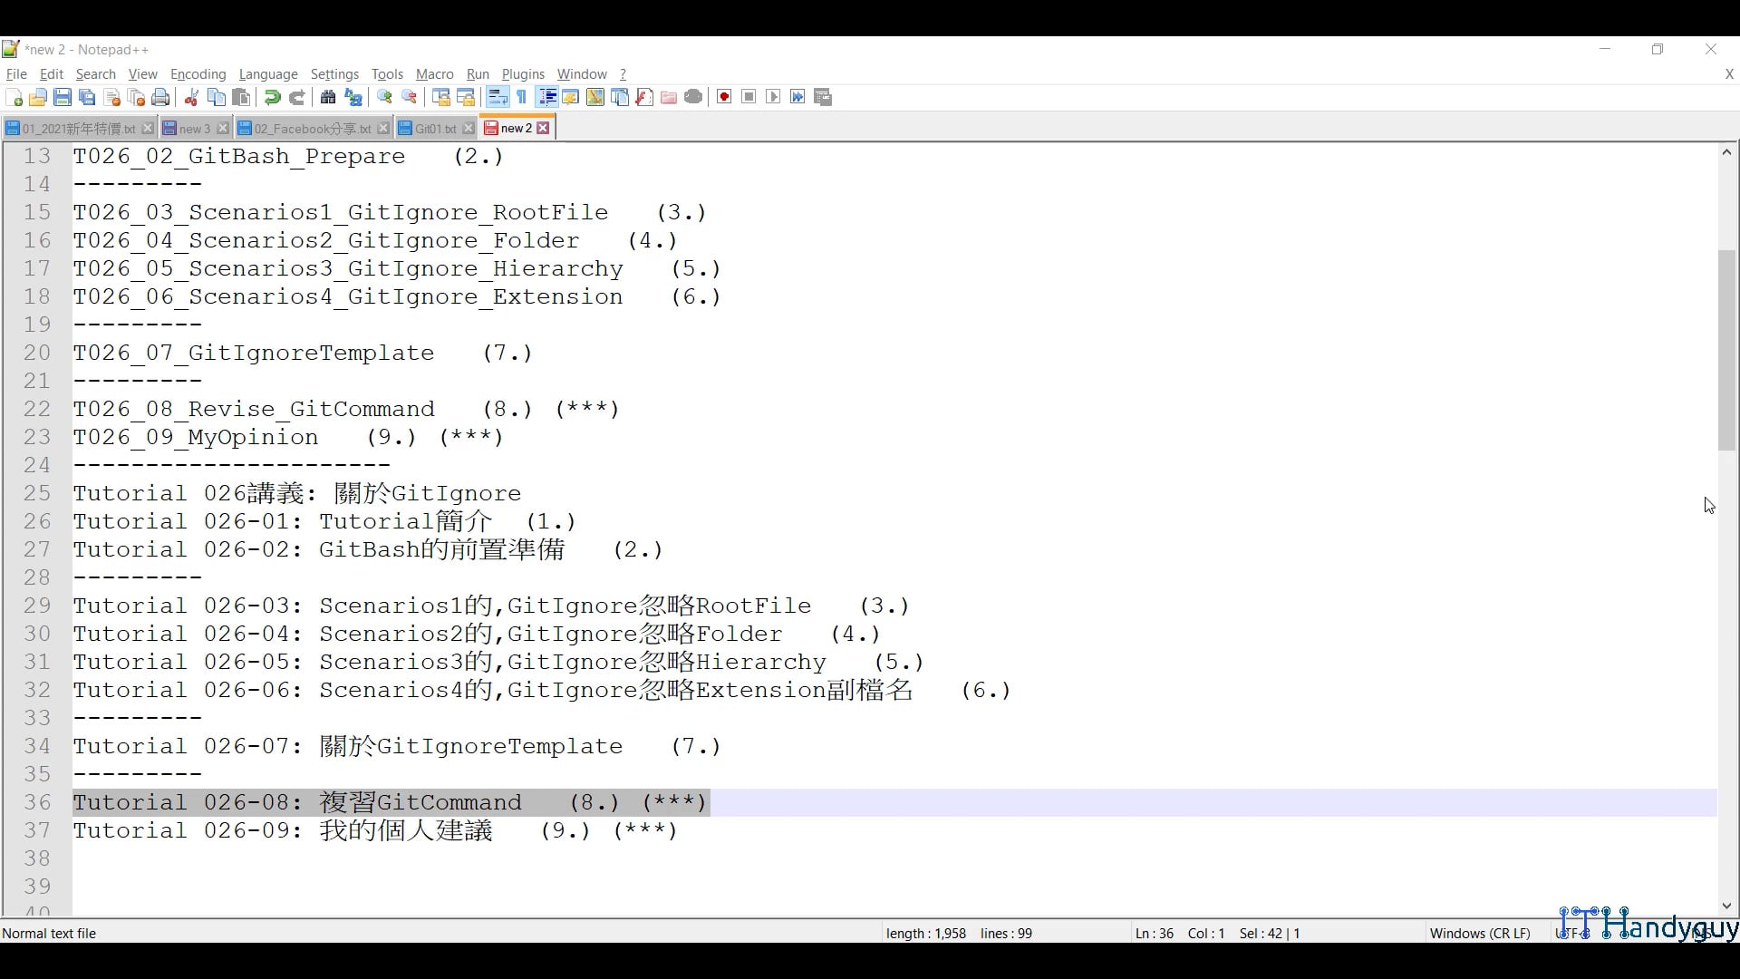The height and width of the screenshot is (979, 1740).
Task: Toggle synchronized vertical scrolling
Action: click(x=440, y=97)
